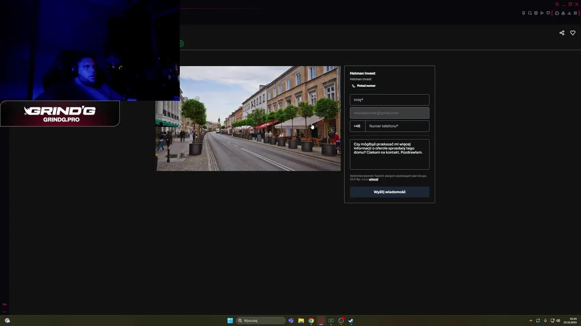581x326 pixels.
Task: Click the message text area
Action: click(x=389, y=154)
